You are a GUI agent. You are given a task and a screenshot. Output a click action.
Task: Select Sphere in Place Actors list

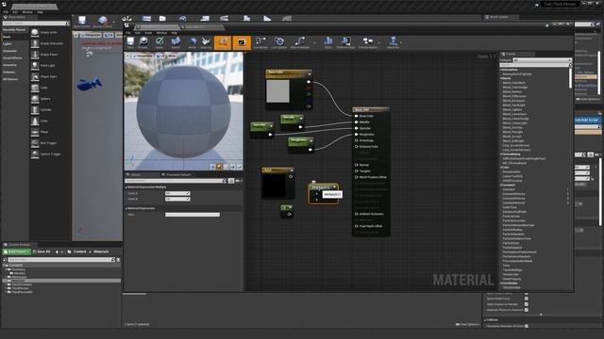point(44,99)
